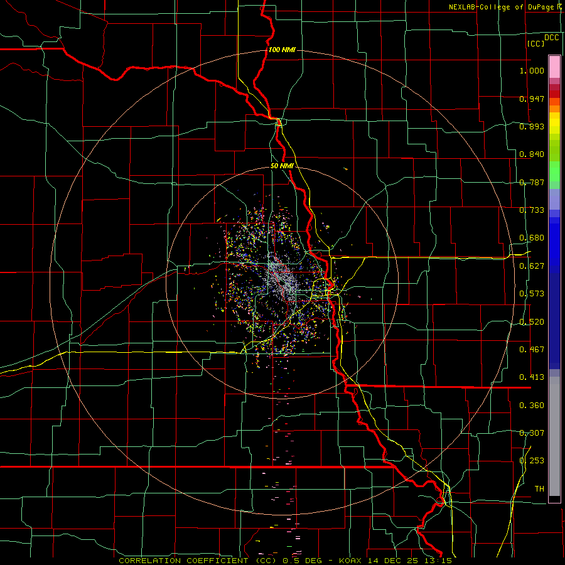Pick the gray segment of the color scale
The height and width of the screenshot is (565, 565).
point(554,436)
